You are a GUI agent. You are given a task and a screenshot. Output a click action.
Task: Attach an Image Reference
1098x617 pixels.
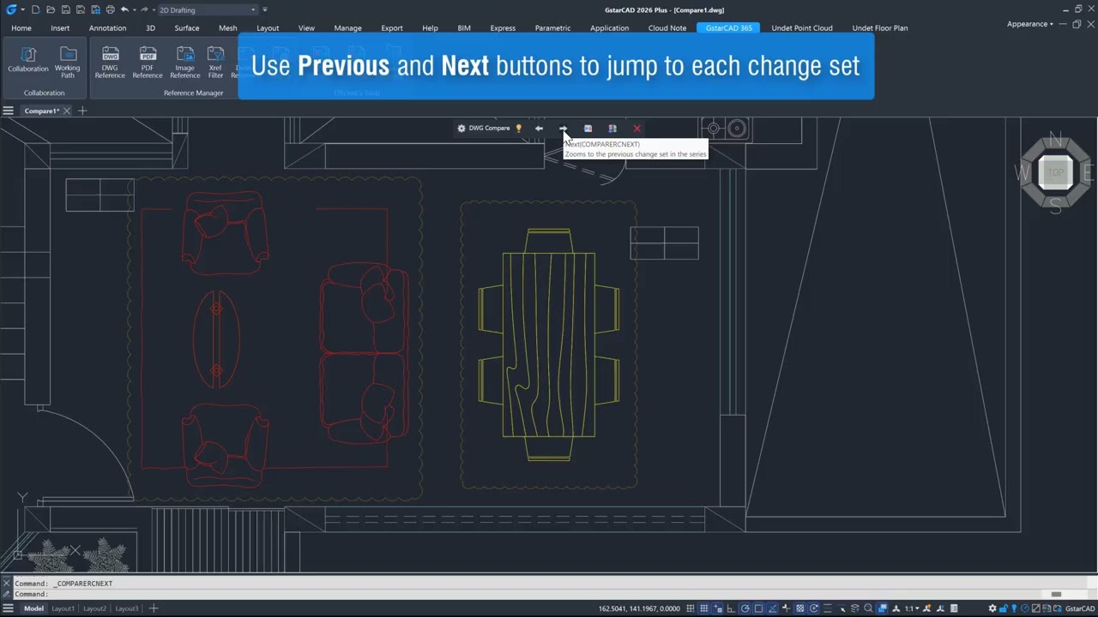(x=184, y=63)
